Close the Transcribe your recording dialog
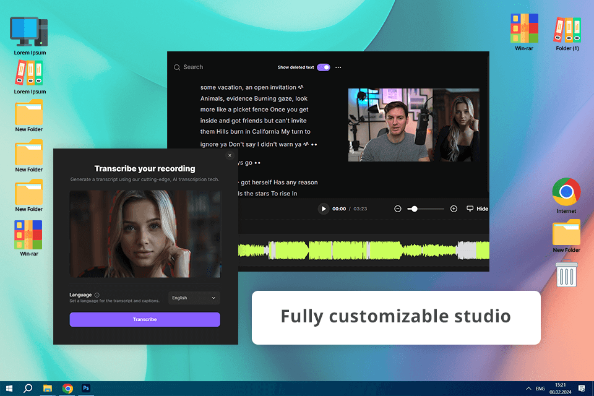The width and height of the screenshot is (594, 396). pyautogui.click(x=230, y=155)
